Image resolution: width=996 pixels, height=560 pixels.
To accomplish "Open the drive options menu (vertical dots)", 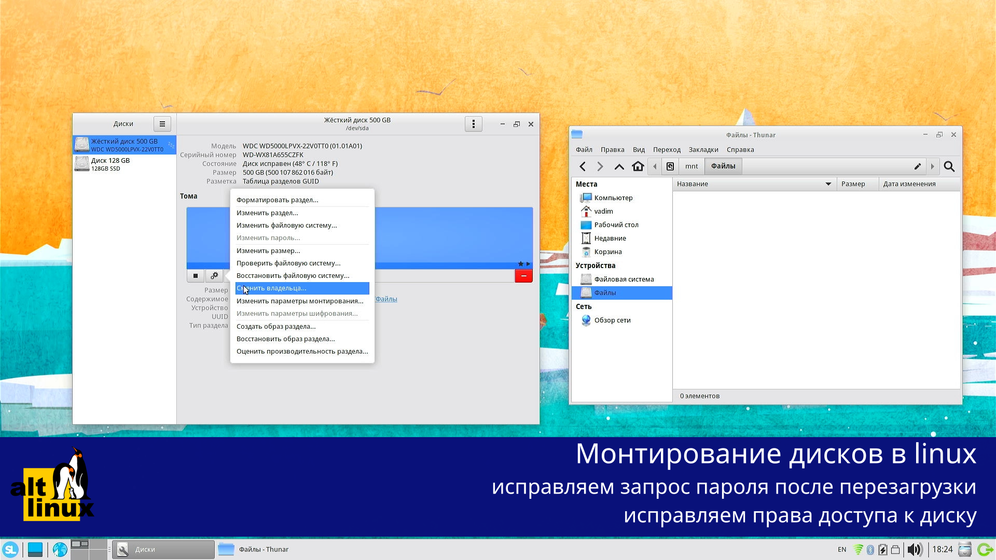I will (473, 124).
